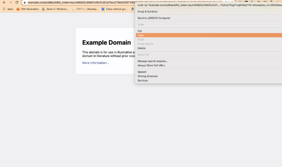
Task: Open the Genki II Workbook bookmark
Action: coord(55,9)
